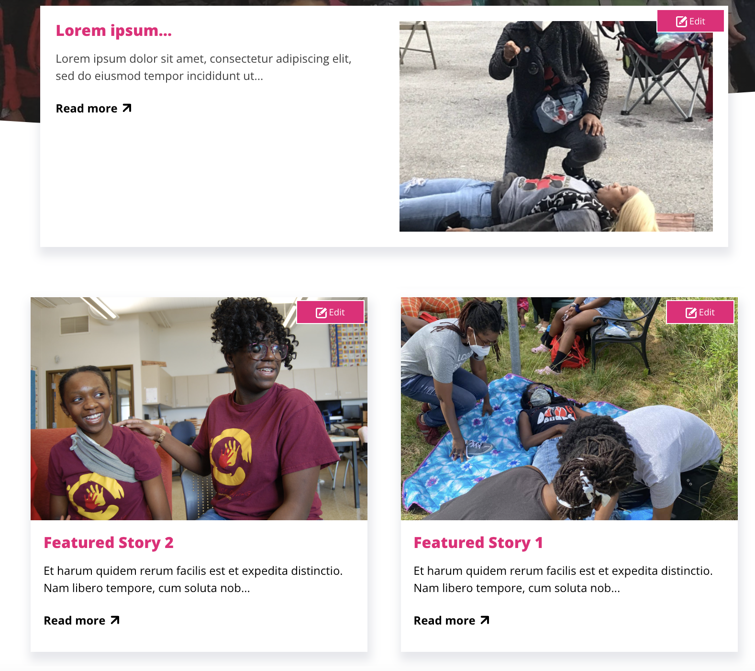Click arrow icon beside Lorem ipsum Read more
755x671 pixels.
pyautogui.click(x=127, y=108)
